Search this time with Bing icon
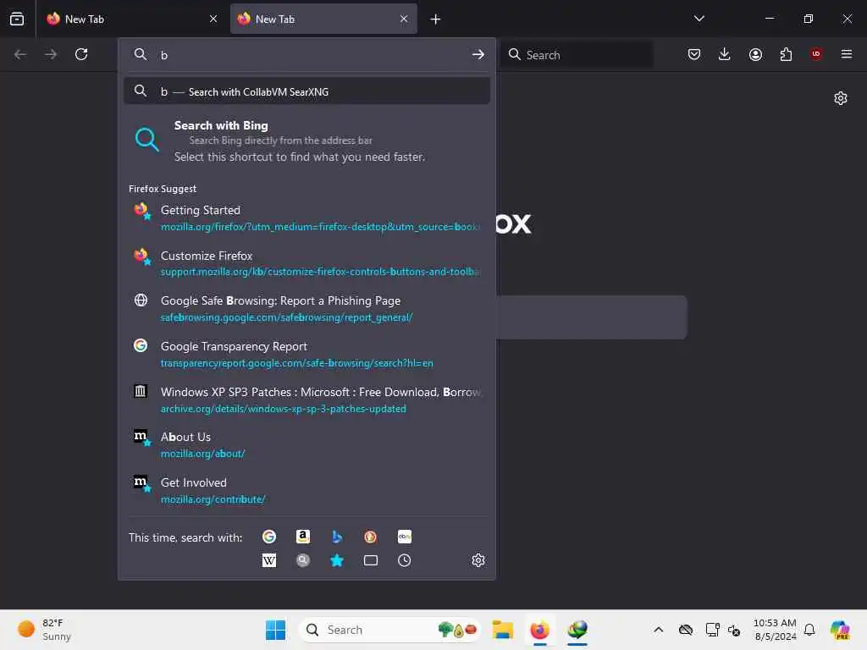867x650 pixels. [337, 537]
